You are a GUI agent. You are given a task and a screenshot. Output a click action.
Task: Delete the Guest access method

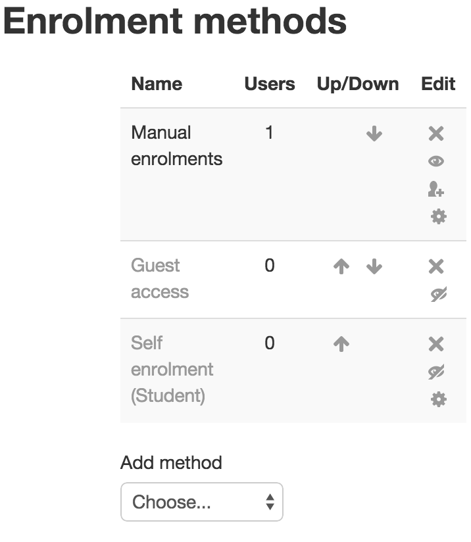tap(436, 266)
